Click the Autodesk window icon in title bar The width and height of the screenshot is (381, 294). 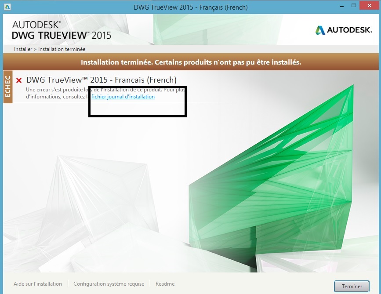click(7, 7)
